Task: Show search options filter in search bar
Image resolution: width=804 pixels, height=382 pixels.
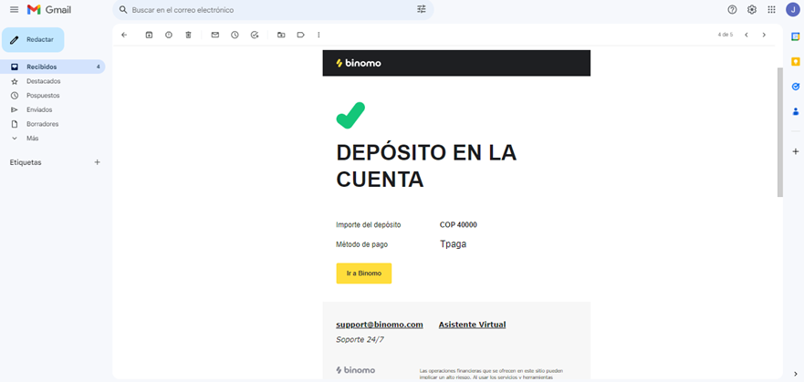Action: click(x=422, y=9)
